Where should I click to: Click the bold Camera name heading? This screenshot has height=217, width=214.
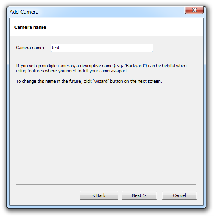click(x=30, y=27)
